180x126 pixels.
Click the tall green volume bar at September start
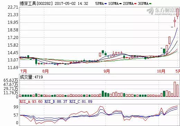click(103, 94)
